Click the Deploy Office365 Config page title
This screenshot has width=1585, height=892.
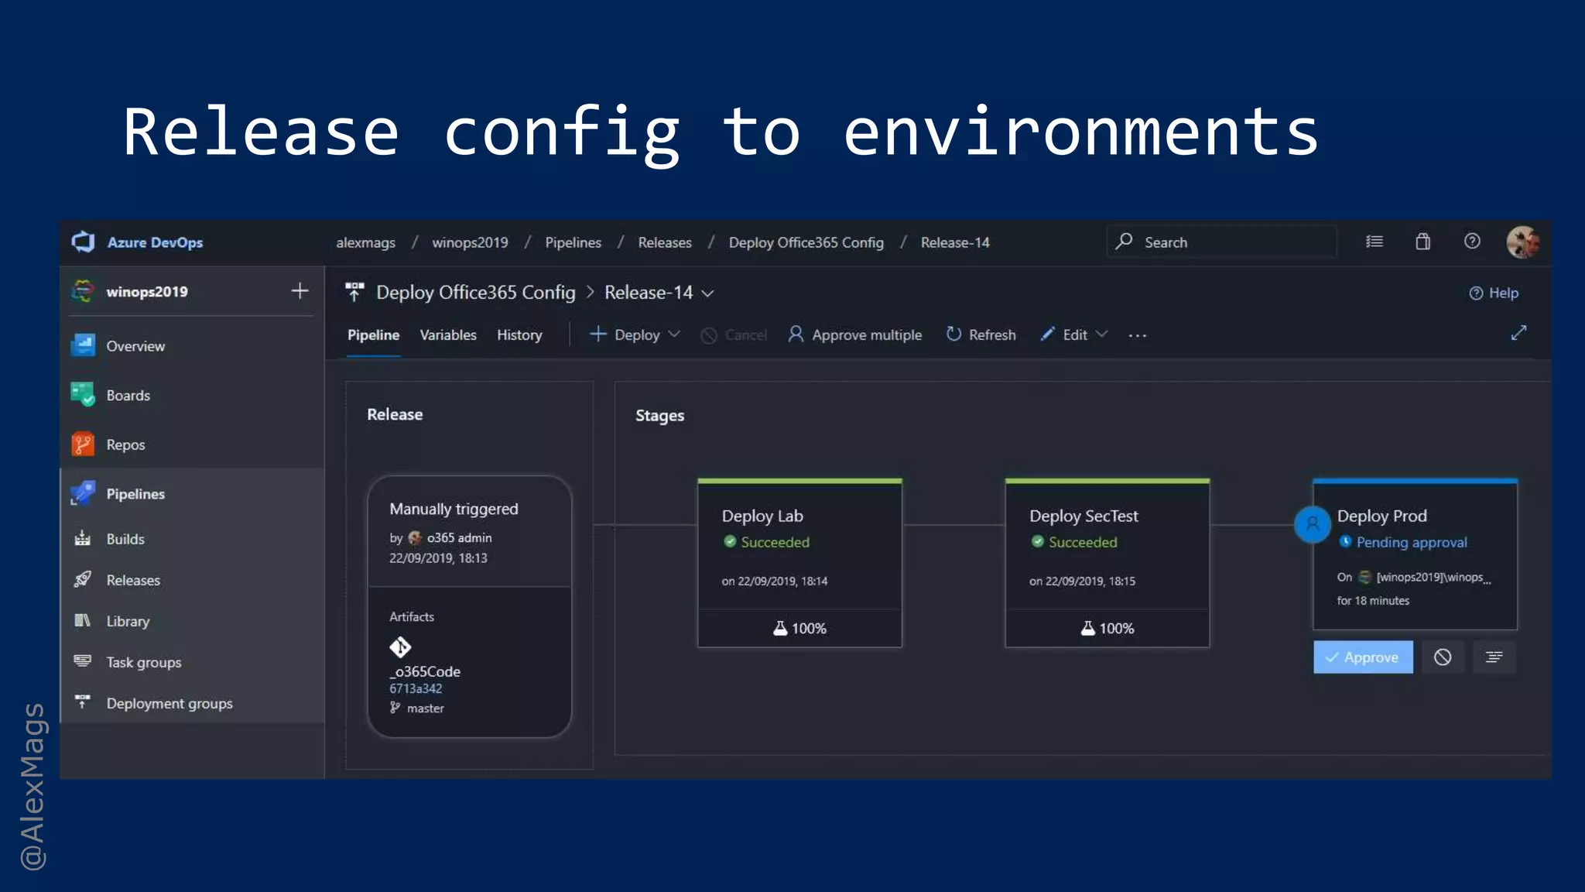click(476, 293)
